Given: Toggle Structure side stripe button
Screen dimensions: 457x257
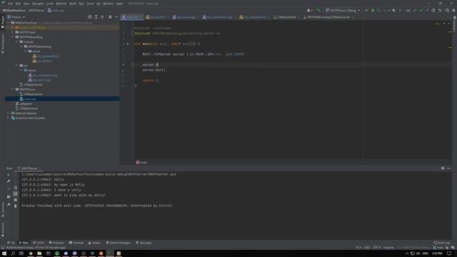Looking at the screenshot, I should click(x=3, y=209).
